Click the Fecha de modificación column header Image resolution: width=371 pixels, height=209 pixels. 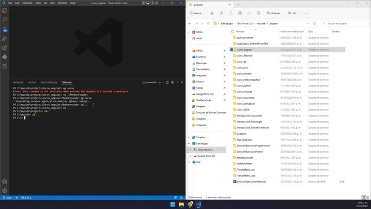292,31
